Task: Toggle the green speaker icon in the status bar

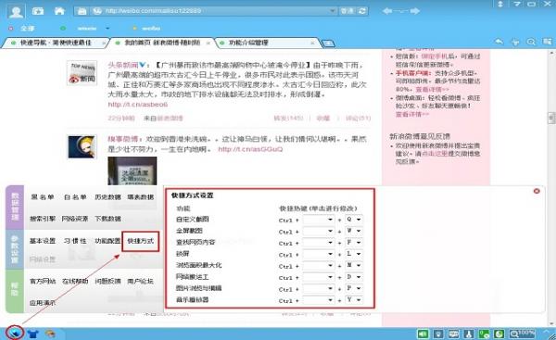Action: pos(423,334)
